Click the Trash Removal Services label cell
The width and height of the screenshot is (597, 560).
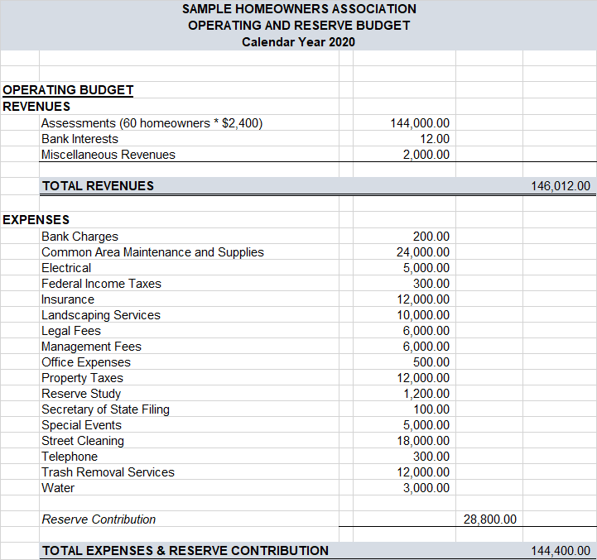108,472
